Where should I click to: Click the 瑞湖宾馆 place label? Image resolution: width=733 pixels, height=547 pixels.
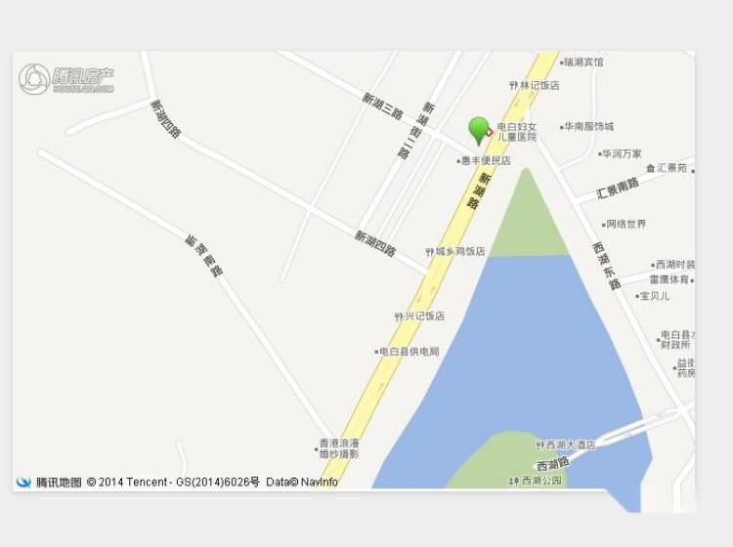click(583, 62)
